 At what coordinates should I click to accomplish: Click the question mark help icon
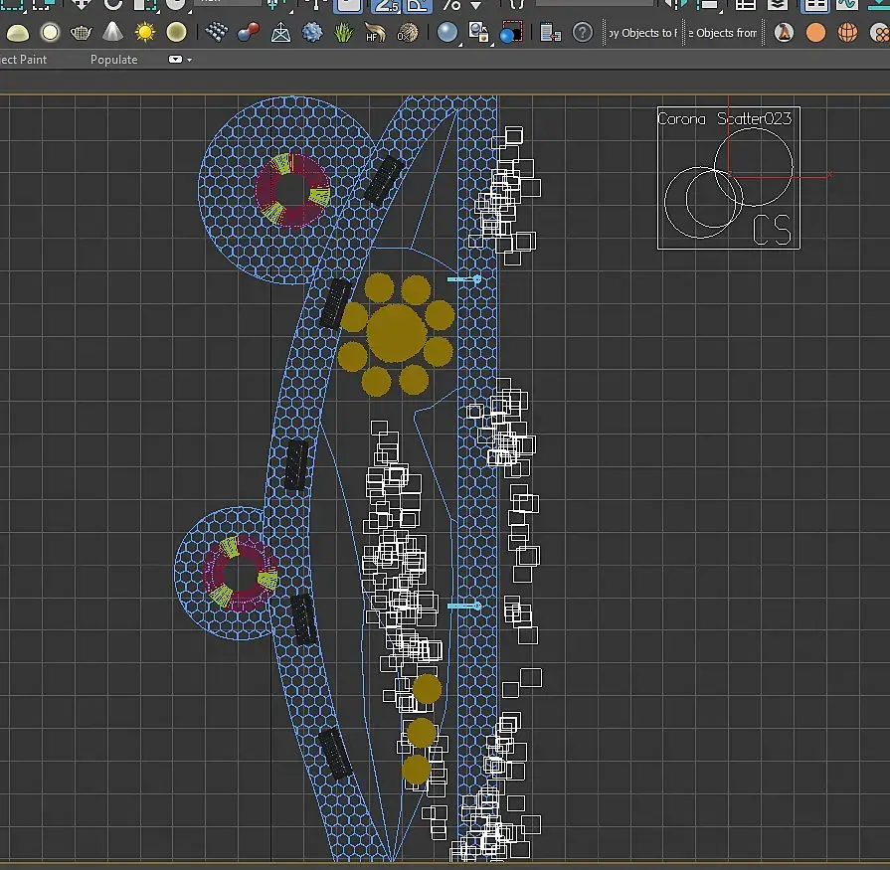point(584,33)
